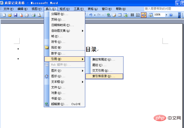The height and width of the screenshot is (128, 184).
Task: Select 索引和目录 from the 引用 submenu
Action: point(104,76)
